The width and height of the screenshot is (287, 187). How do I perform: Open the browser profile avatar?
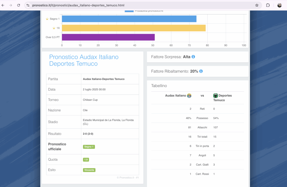tap(279, 5)
